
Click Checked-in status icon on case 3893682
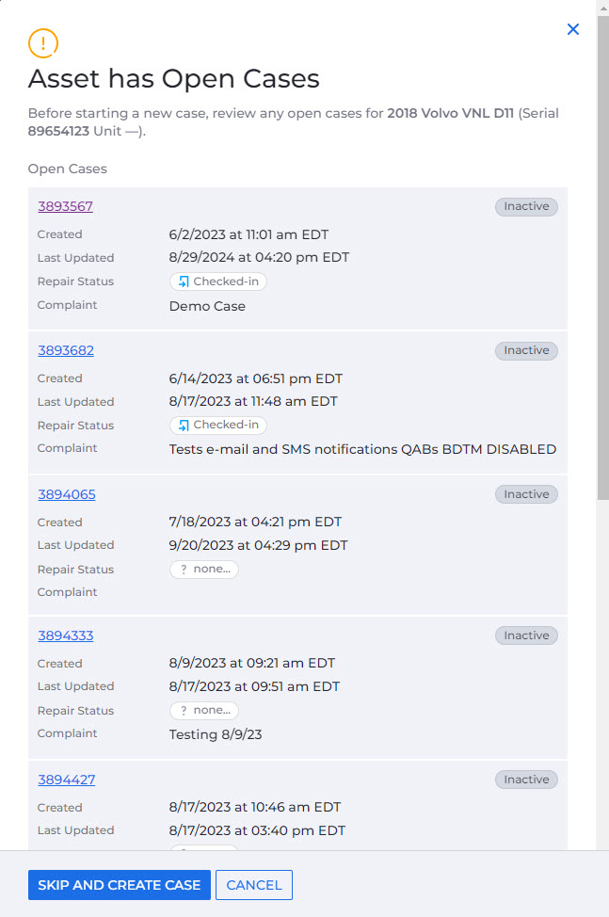(184, 426)
